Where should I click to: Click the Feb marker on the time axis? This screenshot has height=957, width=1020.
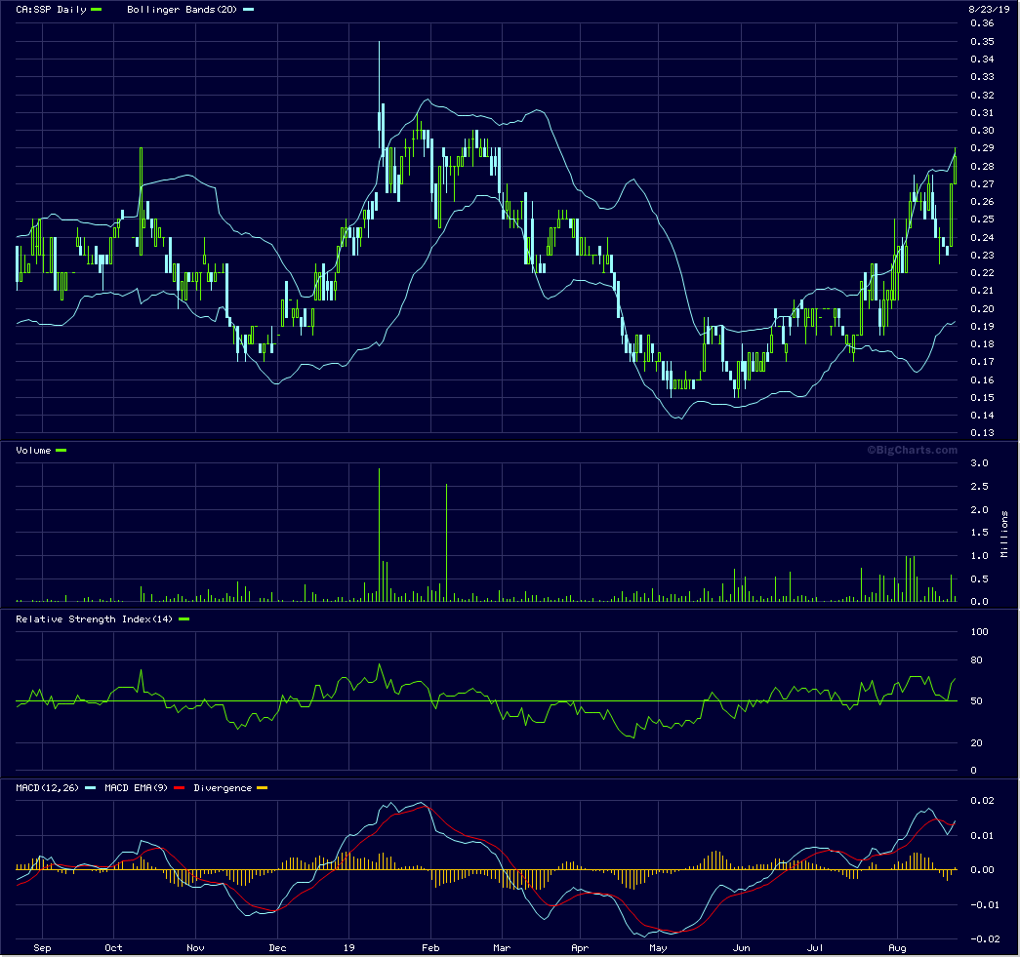[430, 947]
